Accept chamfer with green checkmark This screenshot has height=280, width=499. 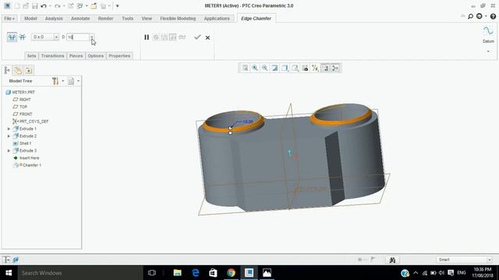click(x=197, y=37)
